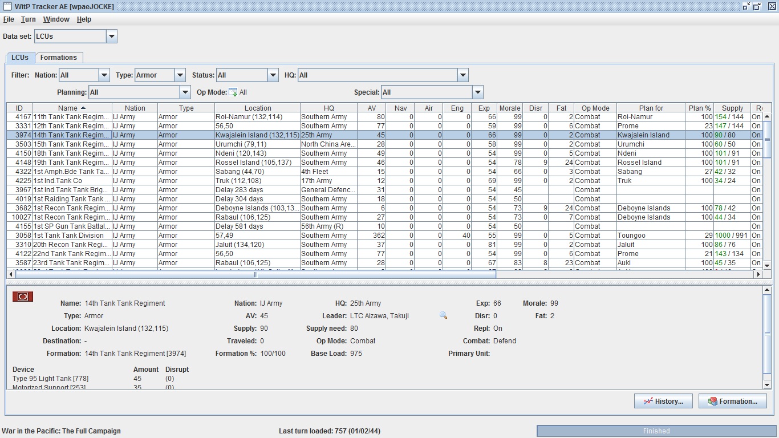
Task: Click the Op Mode filter icon
Action: [233, 92]
